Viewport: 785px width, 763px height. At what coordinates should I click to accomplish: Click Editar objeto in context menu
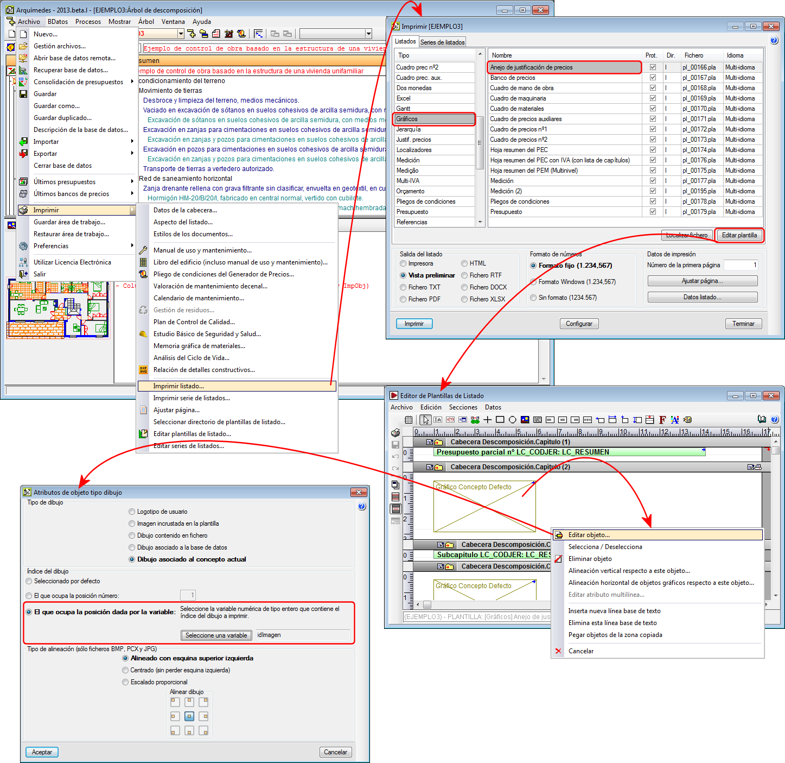pyautogui.click(x=658, y=535)
